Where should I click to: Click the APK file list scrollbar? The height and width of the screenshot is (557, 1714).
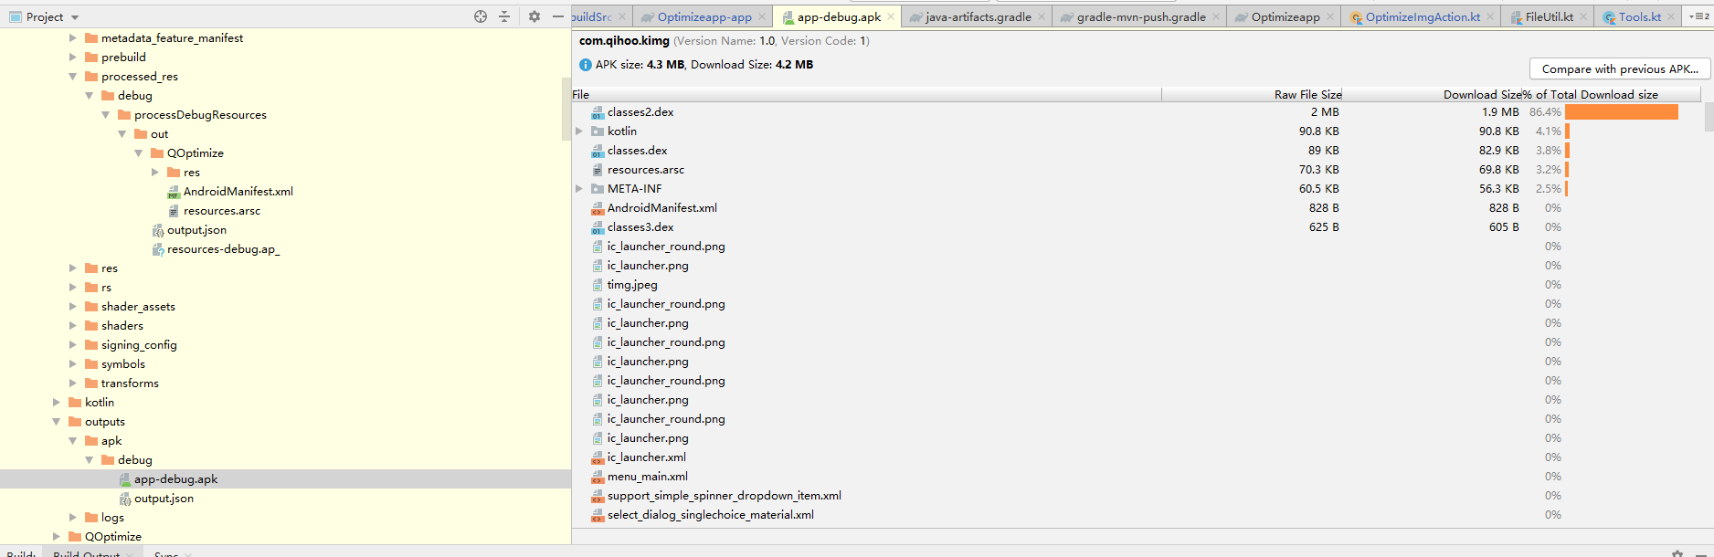(x=1709, y=117)
